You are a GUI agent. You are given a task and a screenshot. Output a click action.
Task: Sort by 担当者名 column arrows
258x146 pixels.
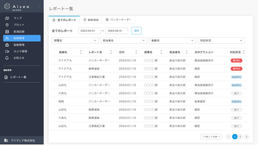point(186,52)
